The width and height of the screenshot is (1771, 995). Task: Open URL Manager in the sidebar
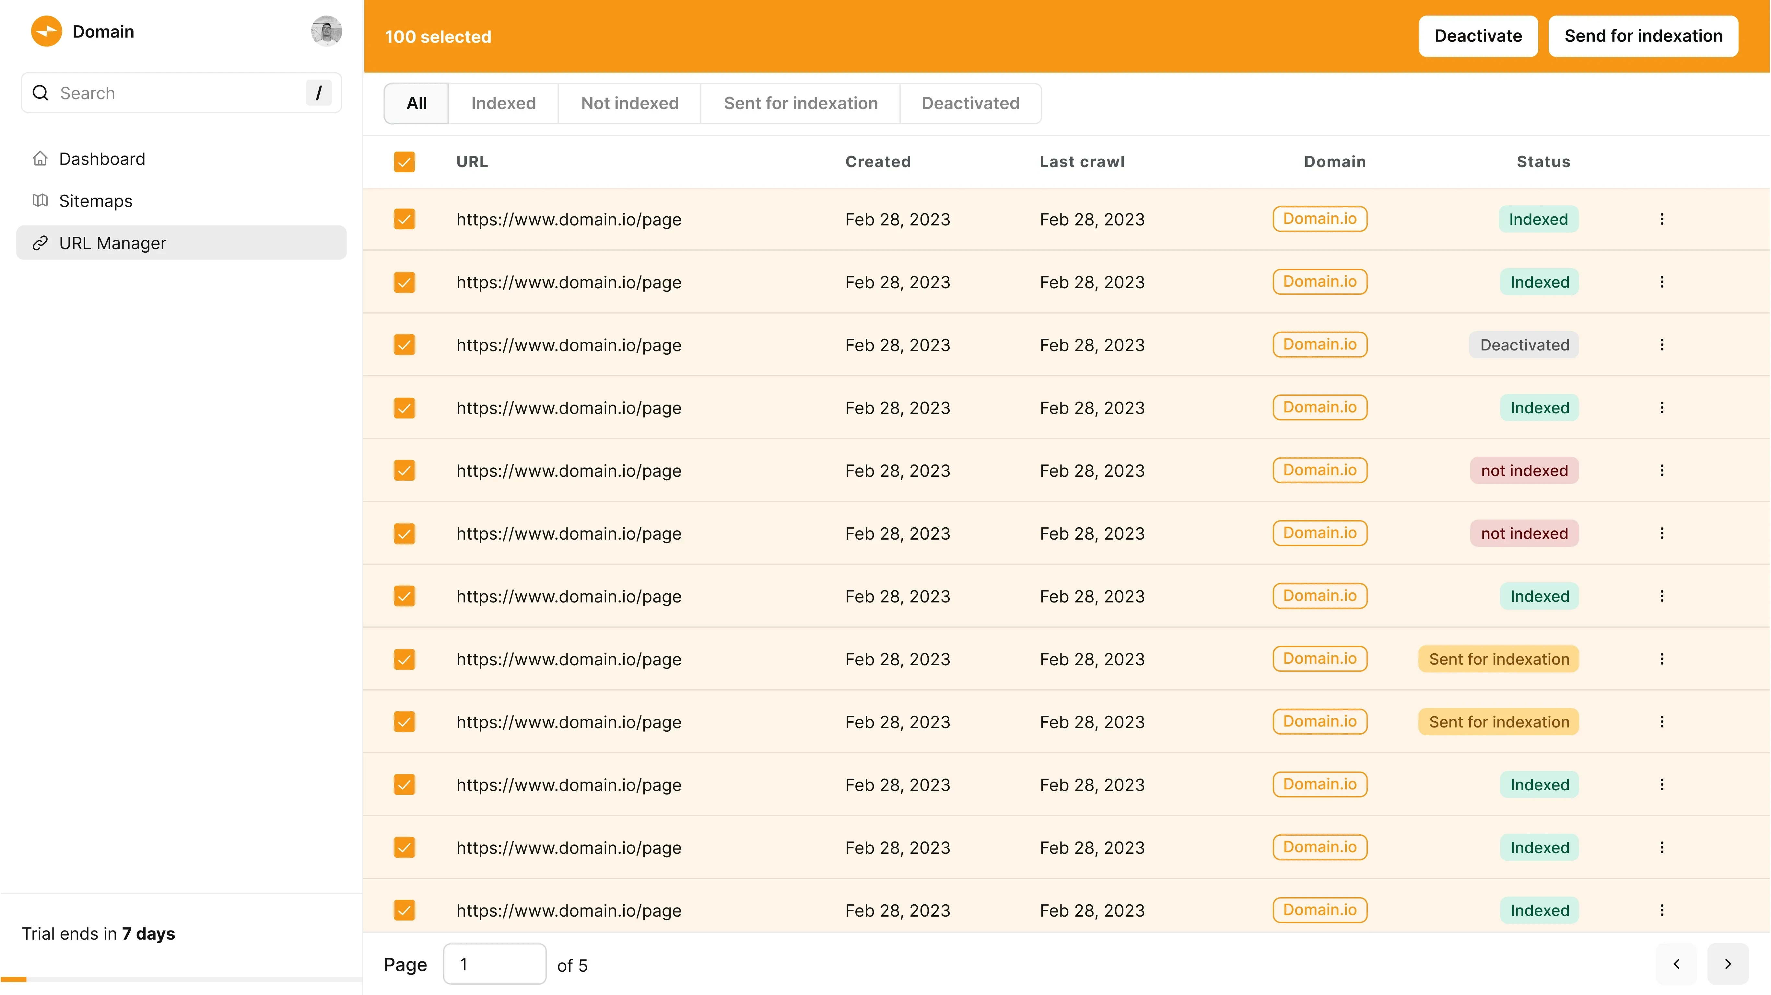(x=182, y=243)
